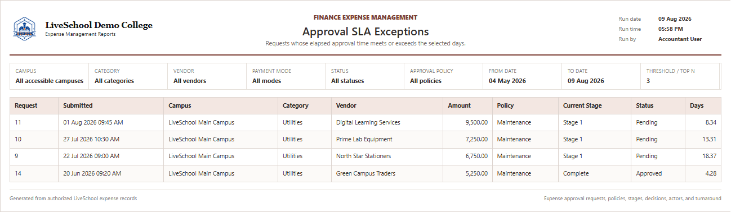Click the Threshold / Top N value 3
This screenshot has height=212, width=731.
pyautogui.click(x=648, y=81)
